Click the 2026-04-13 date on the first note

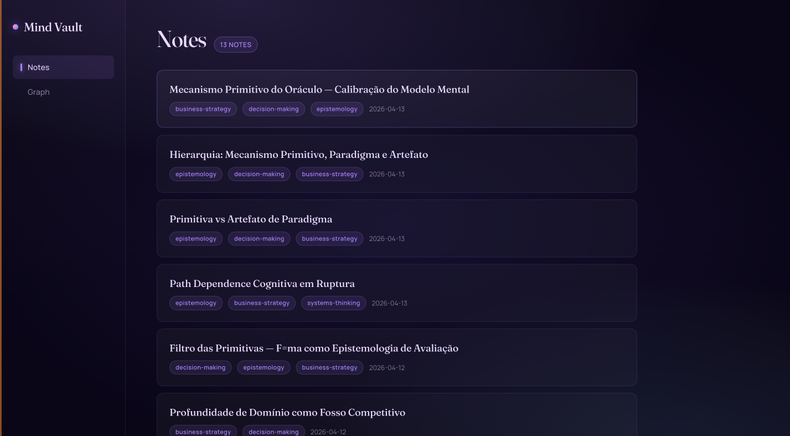(386, 109)
